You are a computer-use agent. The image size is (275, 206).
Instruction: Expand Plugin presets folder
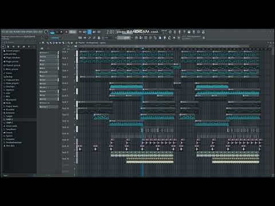click(11, 62)
